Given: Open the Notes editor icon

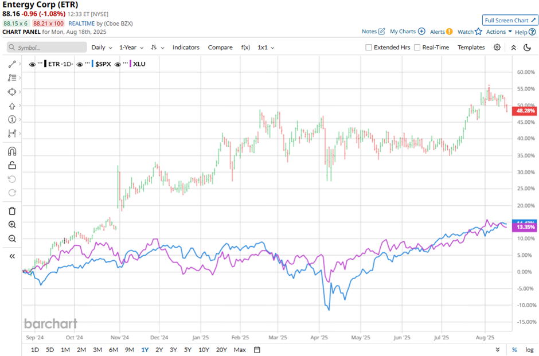Looking at the screenshot, I should pos(382,32).
